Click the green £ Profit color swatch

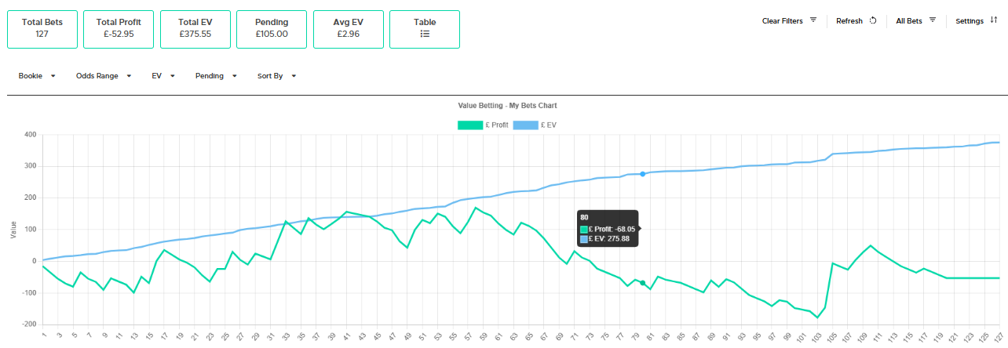point(470,125)
